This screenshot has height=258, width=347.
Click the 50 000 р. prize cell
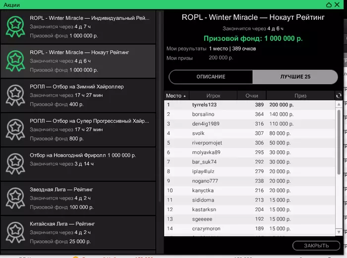(x=280, y=143)
